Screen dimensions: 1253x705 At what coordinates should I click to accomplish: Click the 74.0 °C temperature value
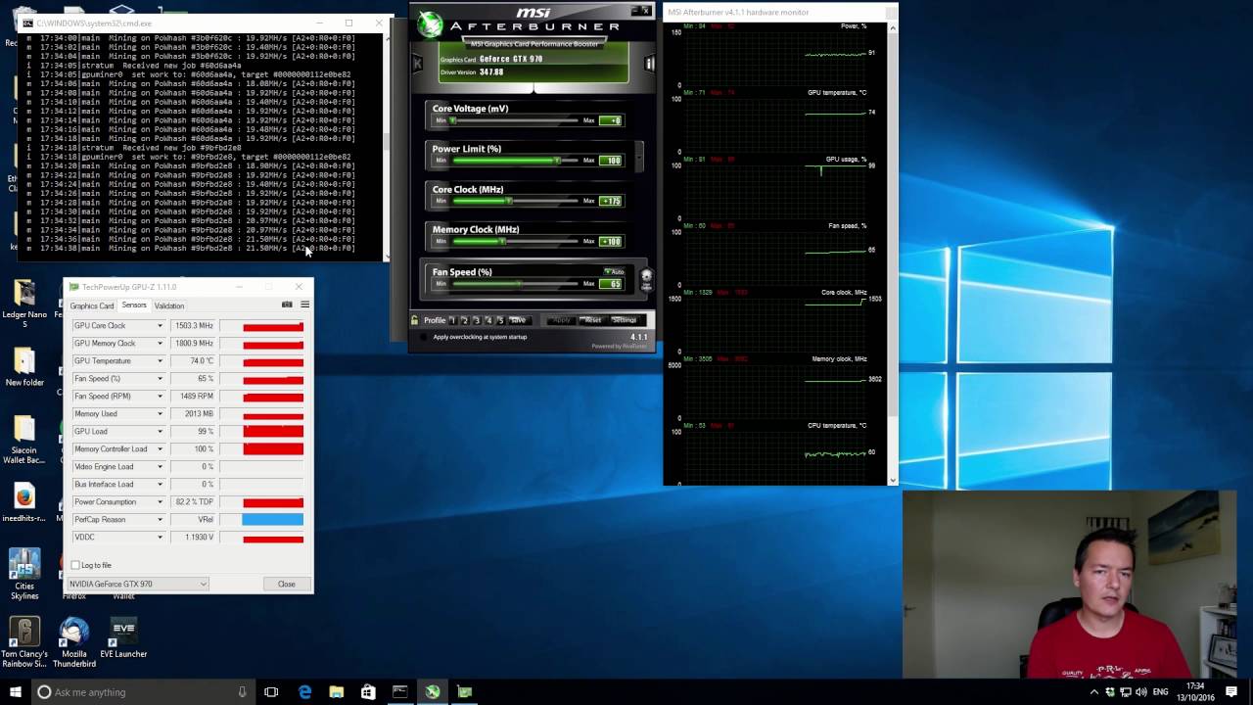194,361
